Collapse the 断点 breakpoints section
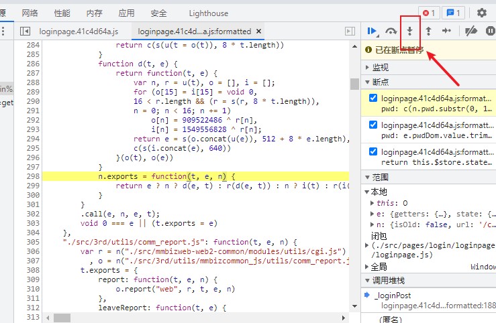This screenshot has width=496, height=323. click(367, 82)
